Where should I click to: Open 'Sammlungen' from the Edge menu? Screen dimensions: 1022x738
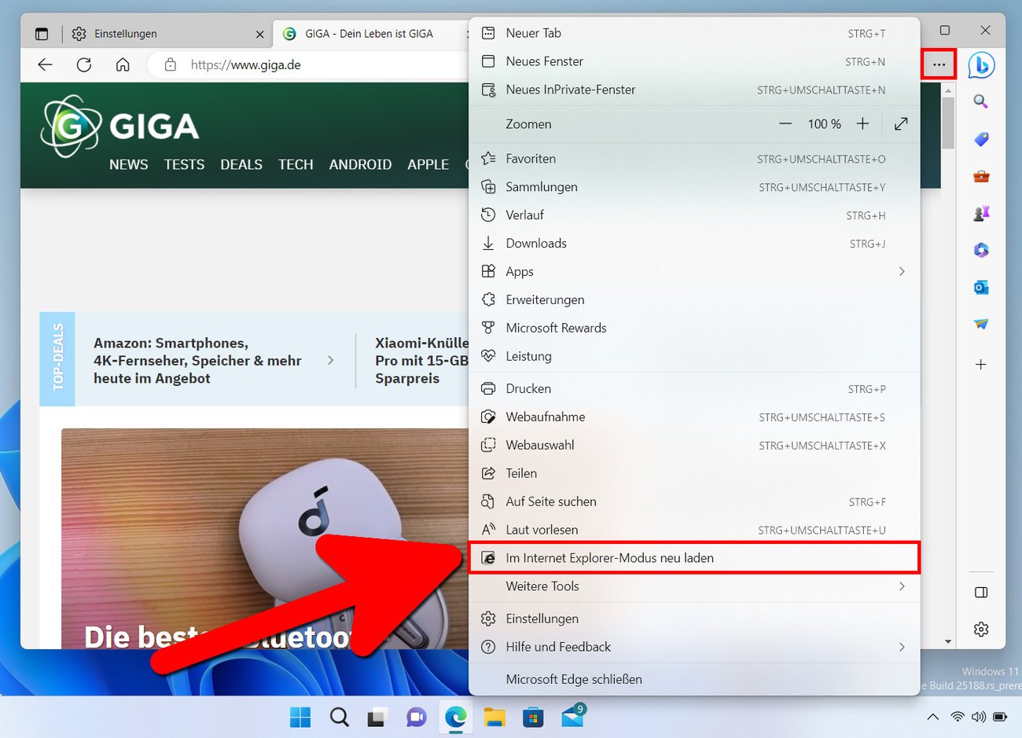[x=542, y=187]
